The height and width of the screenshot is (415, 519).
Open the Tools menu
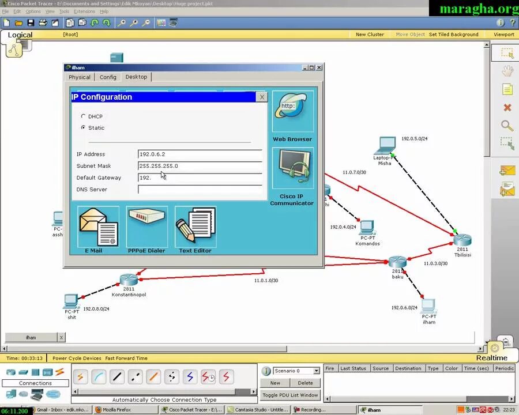pyautogui.click(x=64, y=12)
